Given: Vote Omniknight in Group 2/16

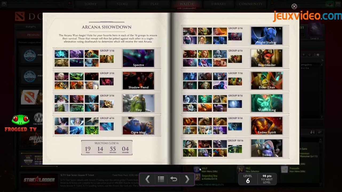Looking at the screenshot, I should tap(92, 85).
